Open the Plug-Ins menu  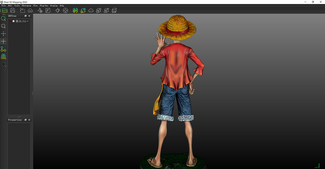pyautogui.click(x=44, y=6)
